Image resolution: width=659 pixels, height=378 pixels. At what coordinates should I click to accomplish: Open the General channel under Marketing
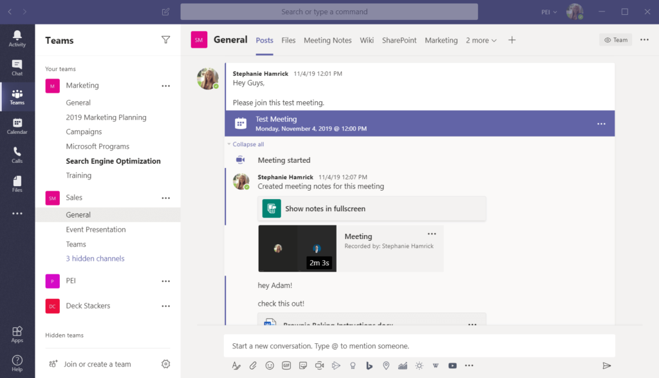tap(78, 102)
